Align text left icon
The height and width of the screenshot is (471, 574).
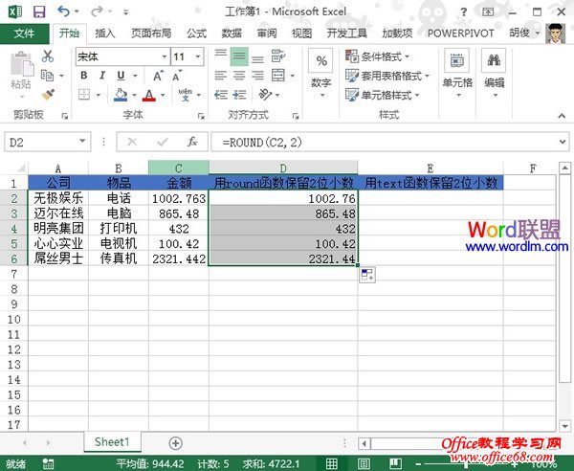(x=221, y=76)
